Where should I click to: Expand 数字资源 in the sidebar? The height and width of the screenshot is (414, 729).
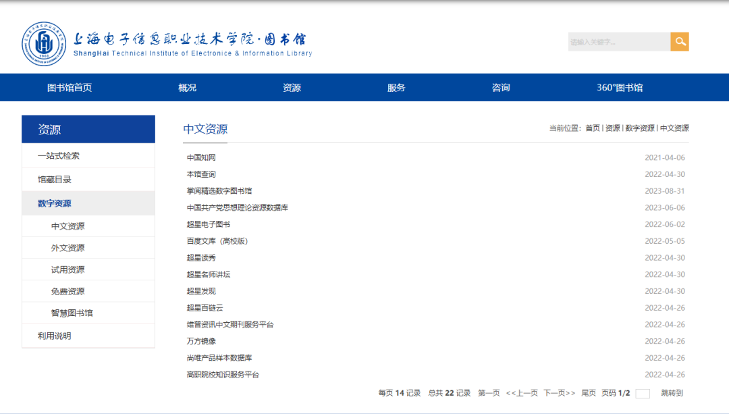point(55,203)
